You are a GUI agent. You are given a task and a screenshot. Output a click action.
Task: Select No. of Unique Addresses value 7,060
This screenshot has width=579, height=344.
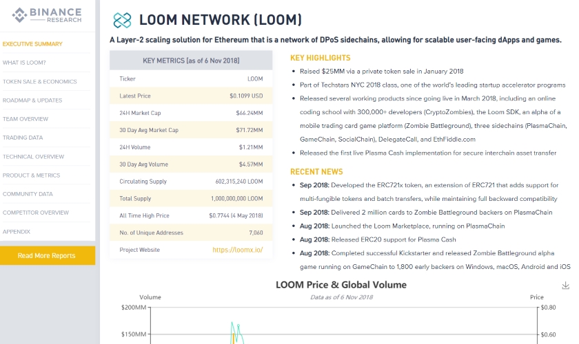point(256,233)
